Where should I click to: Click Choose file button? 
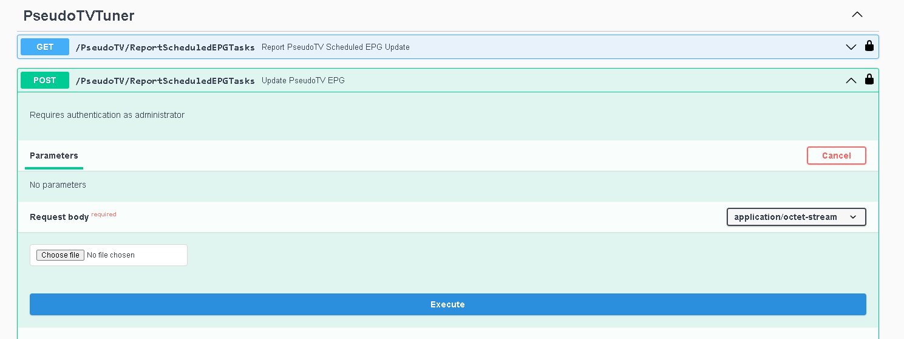pos(61,255)
